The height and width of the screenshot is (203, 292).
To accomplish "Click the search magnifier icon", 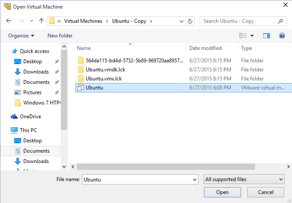I will tap(280, 21).
